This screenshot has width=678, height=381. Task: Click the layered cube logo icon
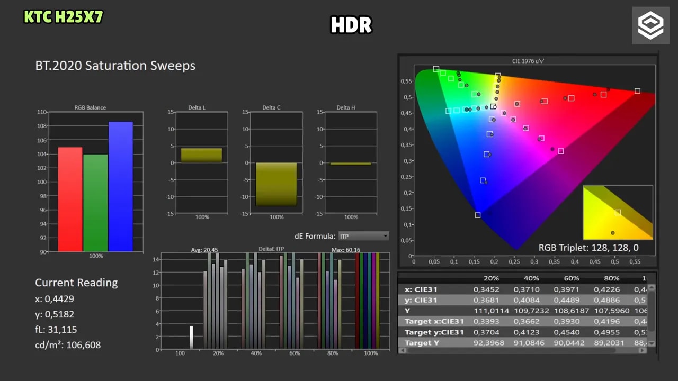point(650,25)
